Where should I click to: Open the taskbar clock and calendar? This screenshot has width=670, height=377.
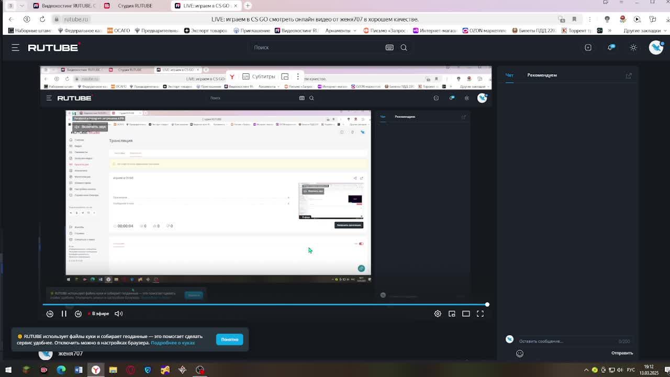tap(649, 370)
